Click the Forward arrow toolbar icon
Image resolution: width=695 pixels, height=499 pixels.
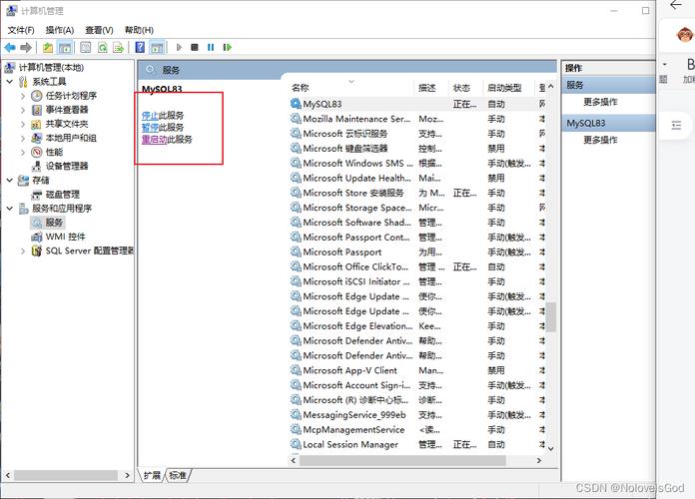tap(26, 47)
